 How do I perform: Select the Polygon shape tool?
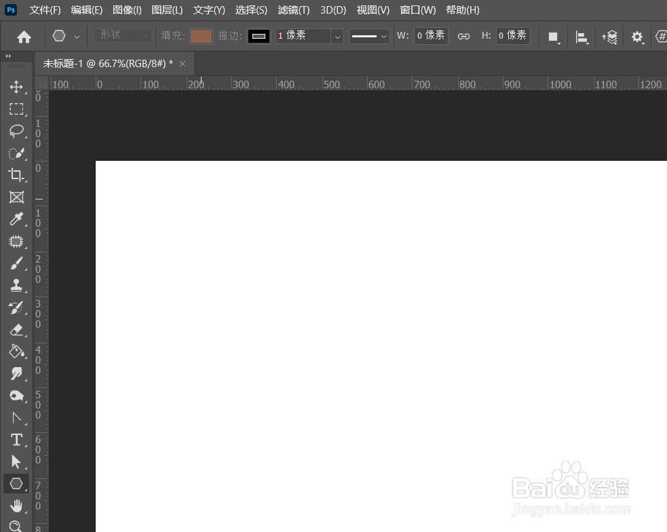click(16, 484)
